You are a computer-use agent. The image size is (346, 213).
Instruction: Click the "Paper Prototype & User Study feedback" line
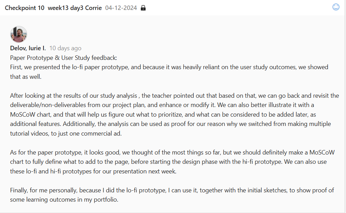pyautogui.click(x=64, y=58)
